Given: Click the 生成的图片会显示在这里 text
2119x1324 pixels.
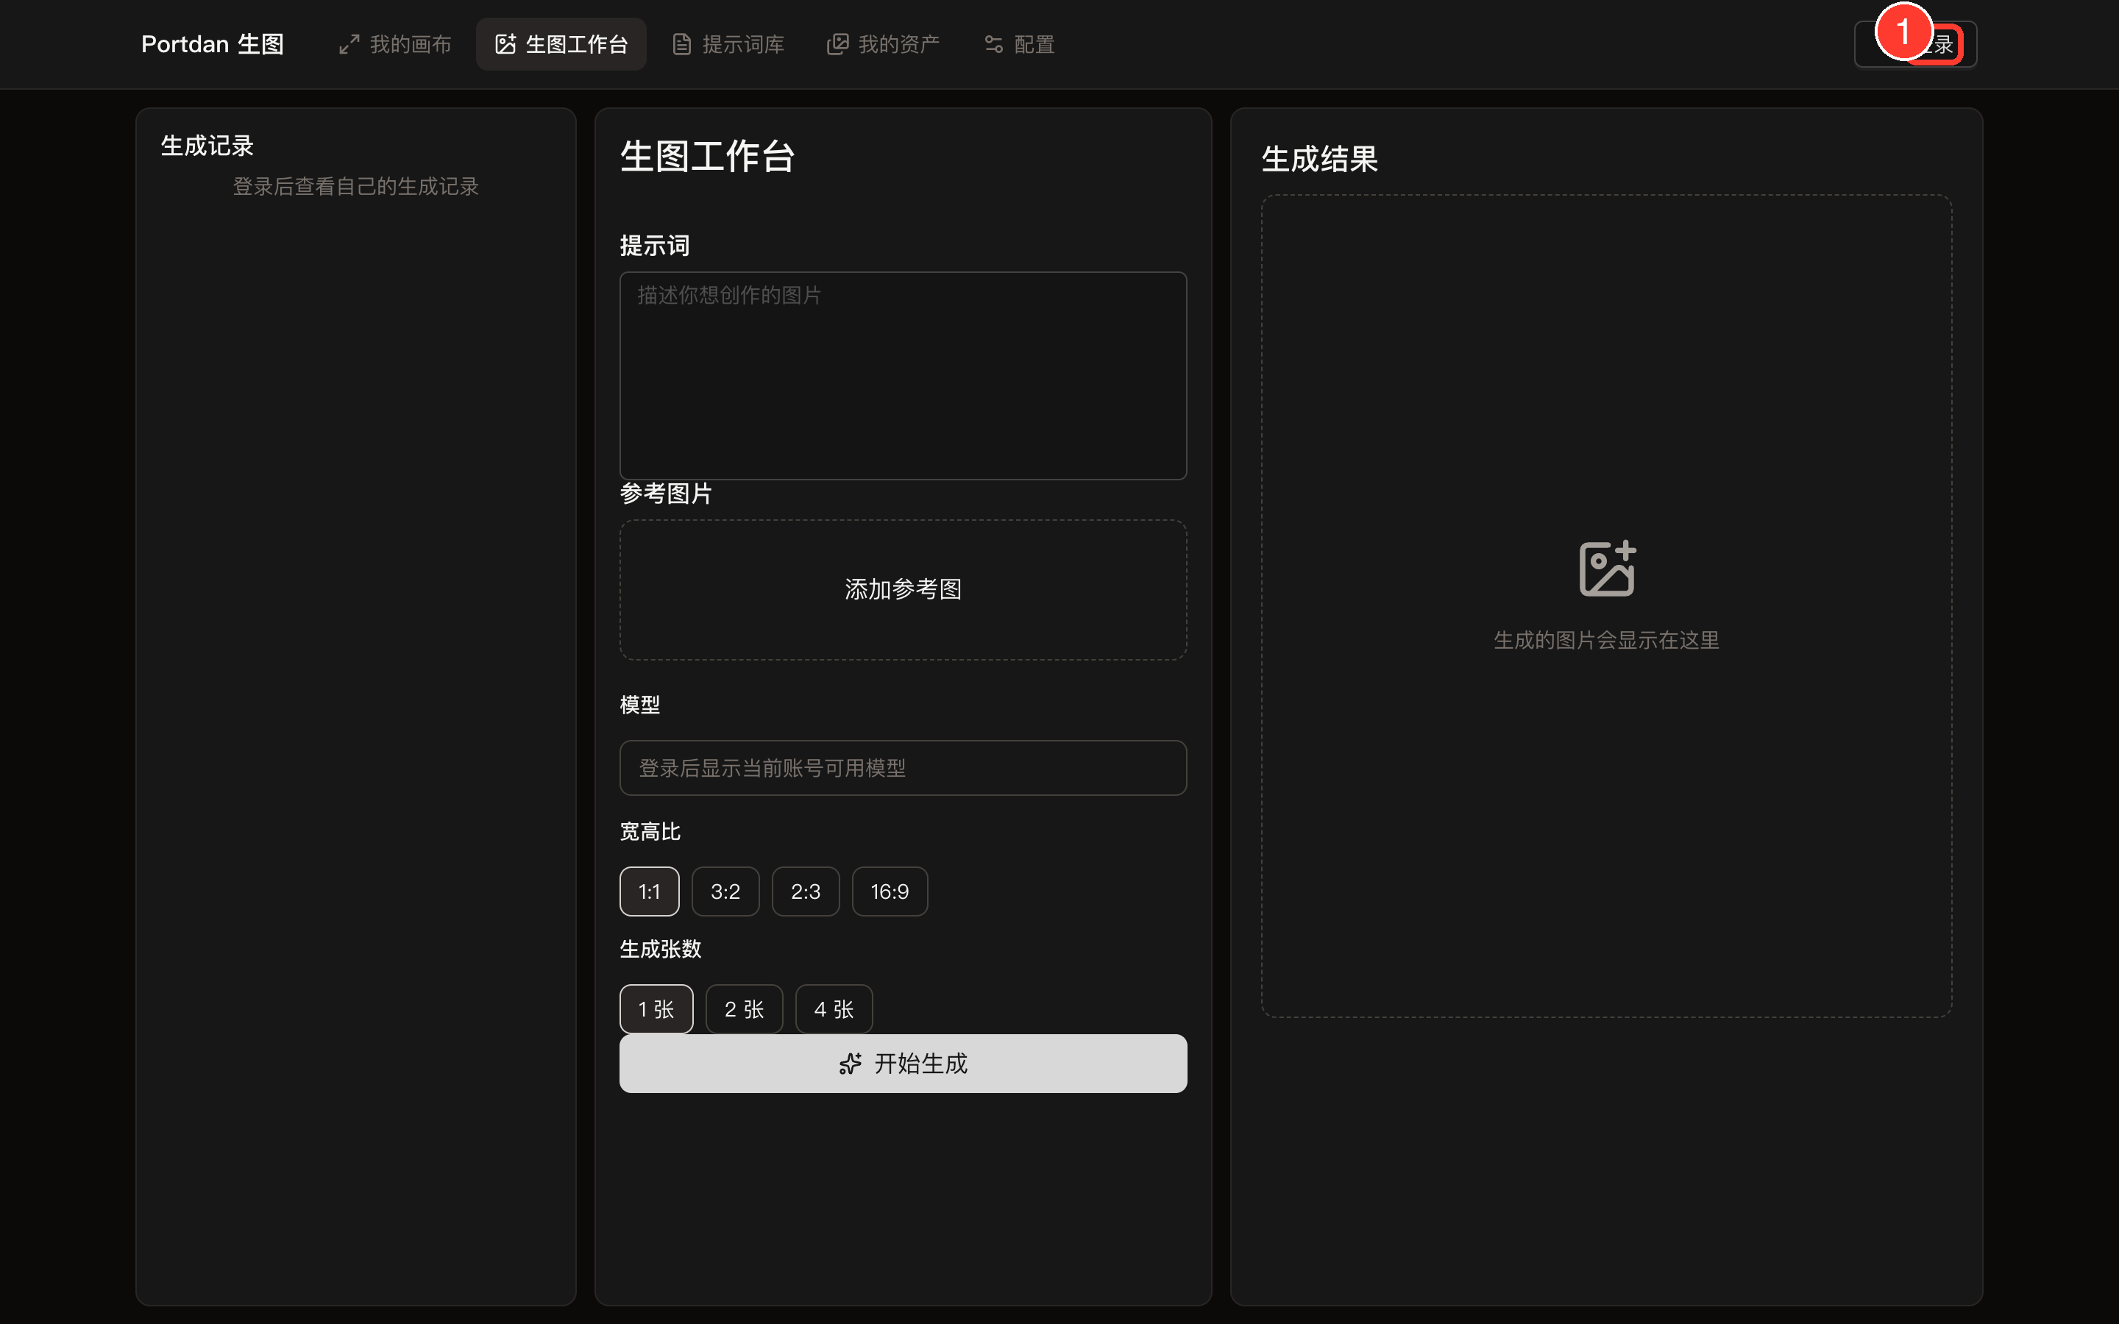Looking at the screenshot, I should pos(1607,640).
